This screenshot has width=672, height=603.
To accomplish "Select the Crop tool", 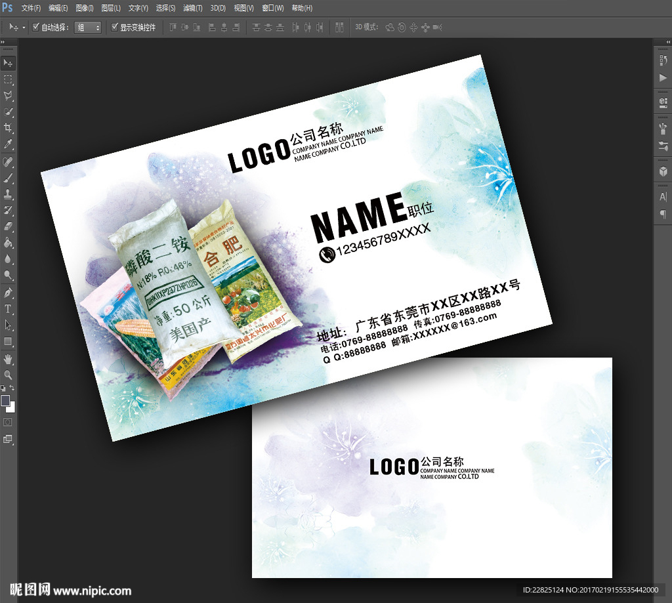I will tap(8, 128).
